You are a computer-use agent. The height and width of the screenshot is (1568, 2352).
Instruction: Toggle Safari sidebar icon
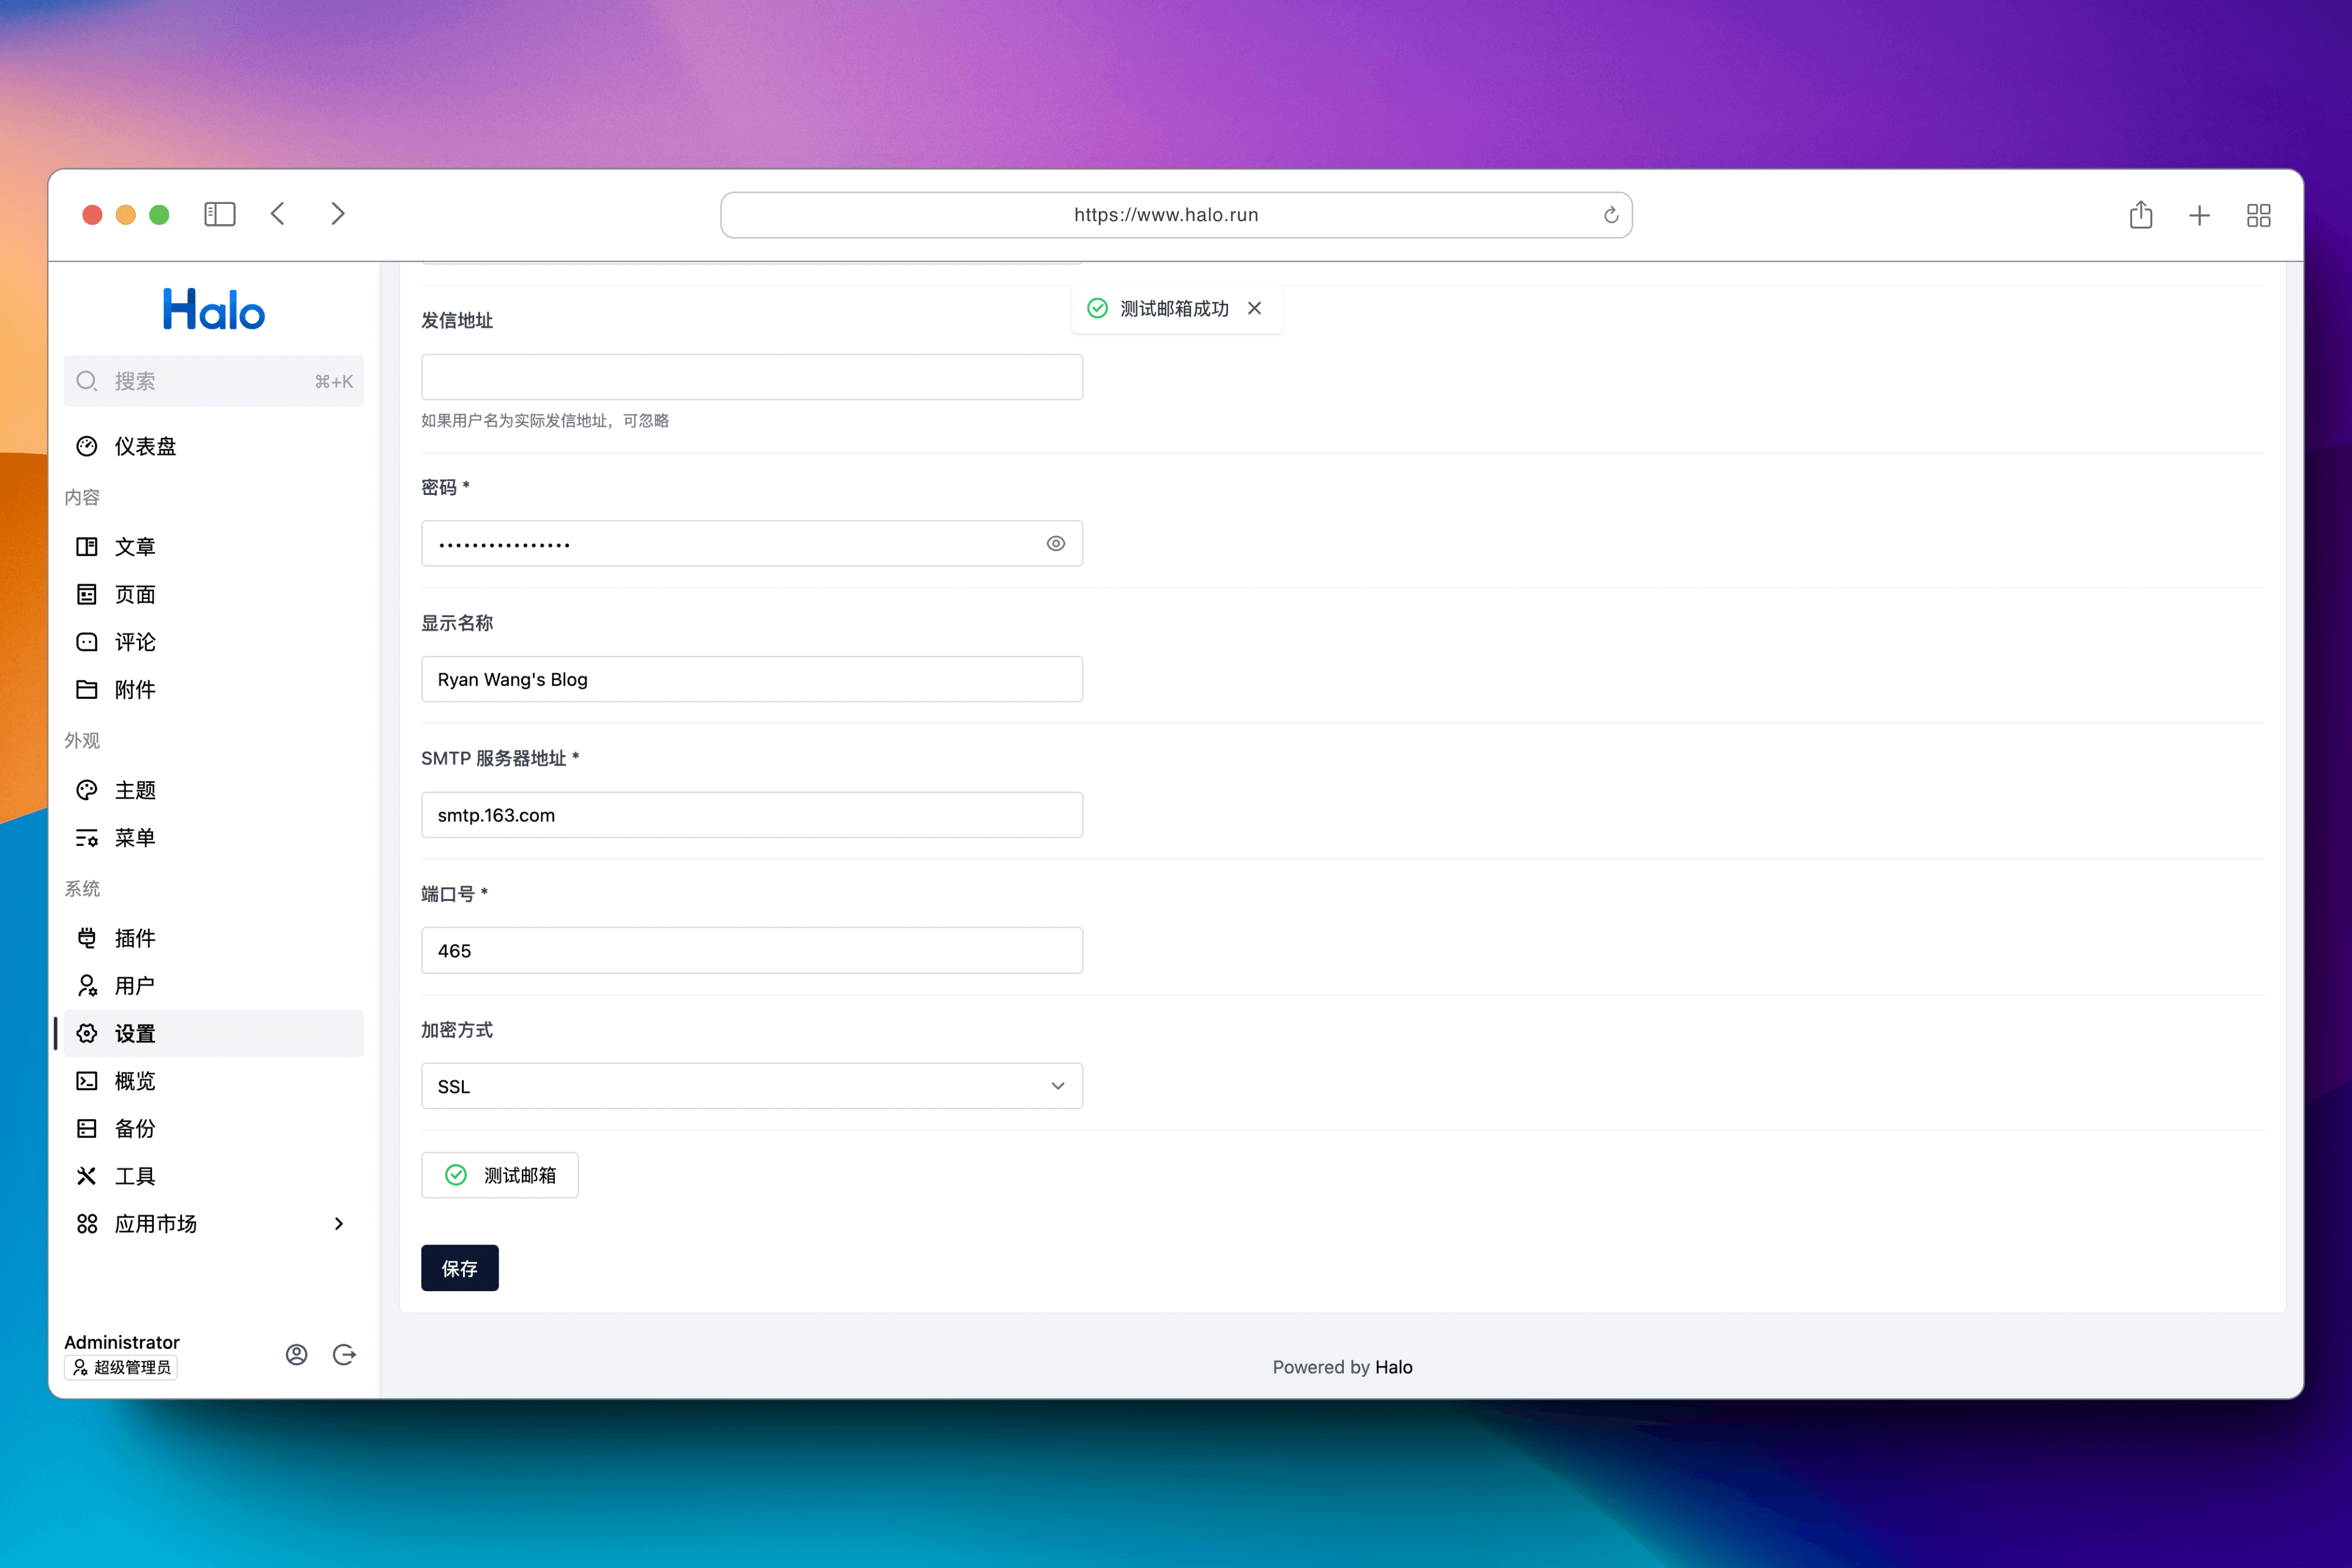pos(219,214)
